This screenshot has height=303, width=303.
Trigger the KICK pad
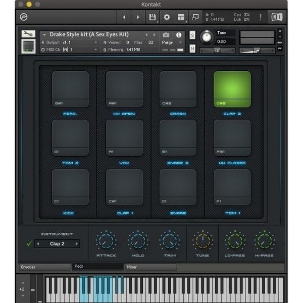coord(70,187)
